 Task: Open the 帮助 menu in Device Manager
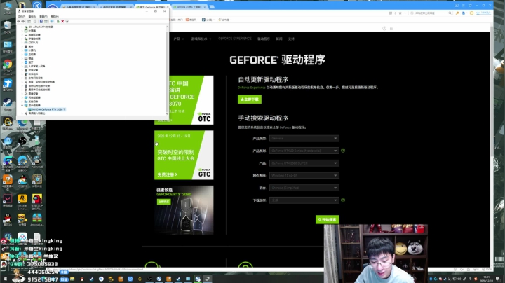pyautogui.click(x=55, y=16)
